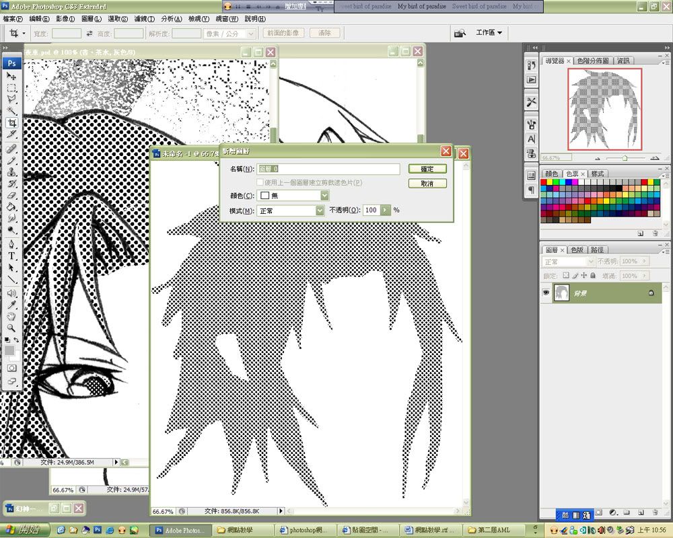The height and width of the screenshot is (538, 673).
Task: Open the 工作區 workspace dropdown
Action: pos(489,32)
